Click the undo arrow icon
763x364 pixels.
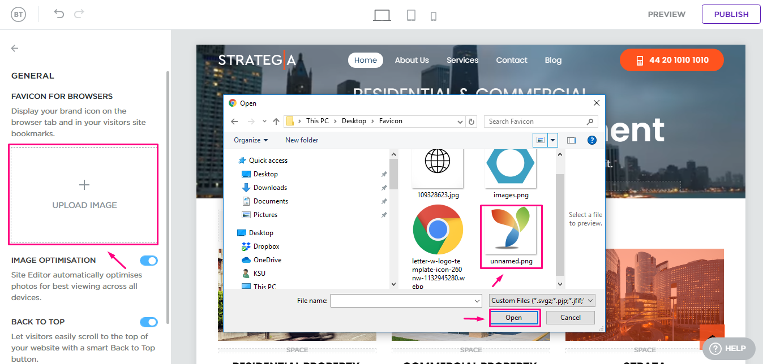coord(59,14)
